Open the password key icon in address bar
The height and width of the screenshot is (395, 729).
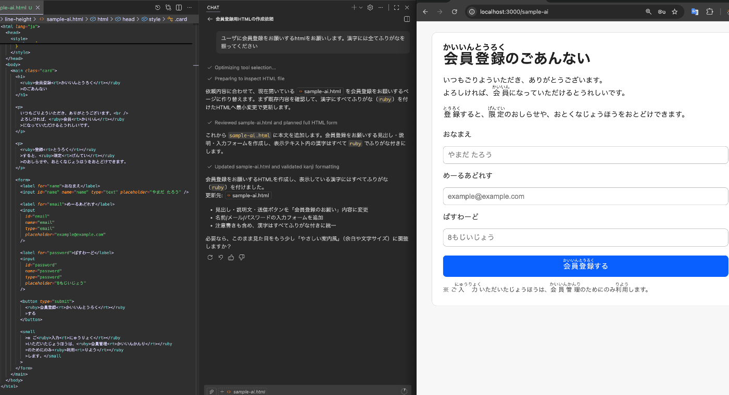click(x=661, y=11)
